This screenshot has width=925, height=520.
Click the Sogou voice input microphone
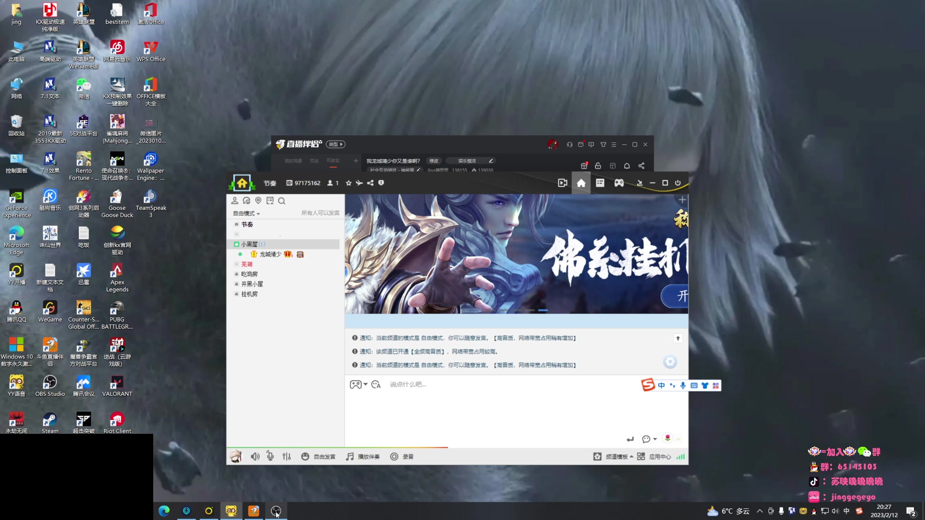(683, 385)
